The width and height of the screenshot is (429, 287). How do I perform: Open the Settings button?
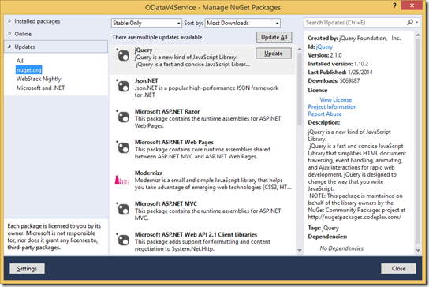27,269
